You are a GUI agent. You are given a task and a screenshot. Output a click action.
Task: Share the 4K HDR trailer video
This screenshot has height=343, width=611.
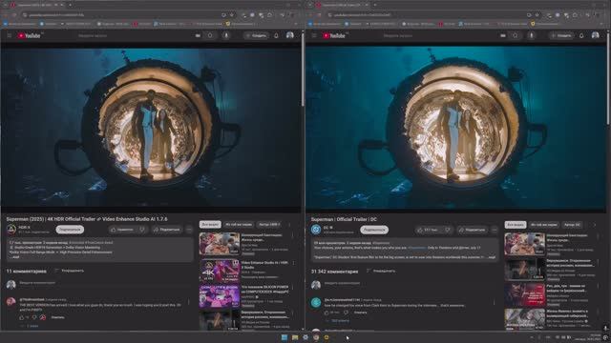coord(167,230)
